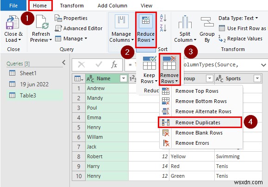Click the cell "Harry"

click(107, 167)
